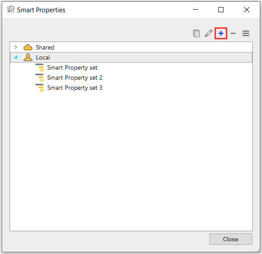Click empty area in the property list
This screenshot has height=254, width=262.
tap(131, 159)
